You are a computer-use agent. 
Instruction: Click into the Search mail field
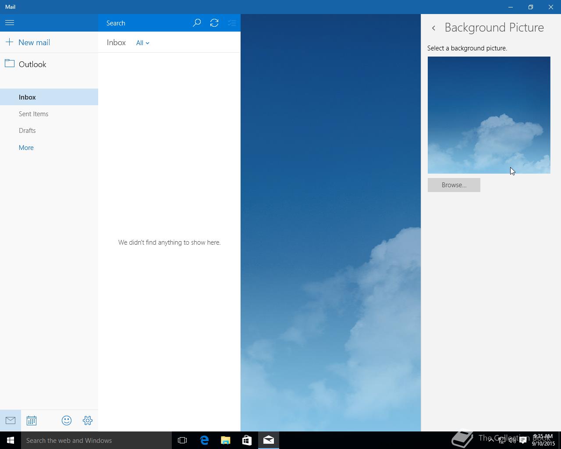145,23
